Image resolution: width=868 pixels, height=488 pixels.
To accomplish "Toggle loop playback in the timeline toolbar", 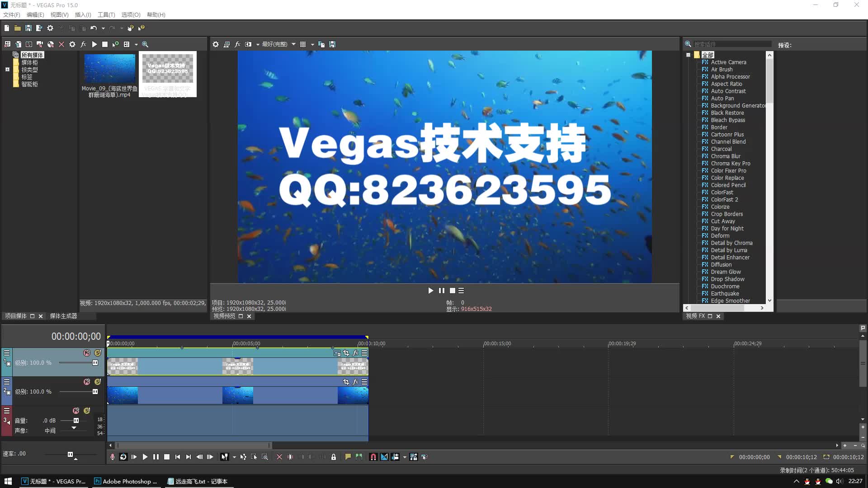I will pos(123,457).
